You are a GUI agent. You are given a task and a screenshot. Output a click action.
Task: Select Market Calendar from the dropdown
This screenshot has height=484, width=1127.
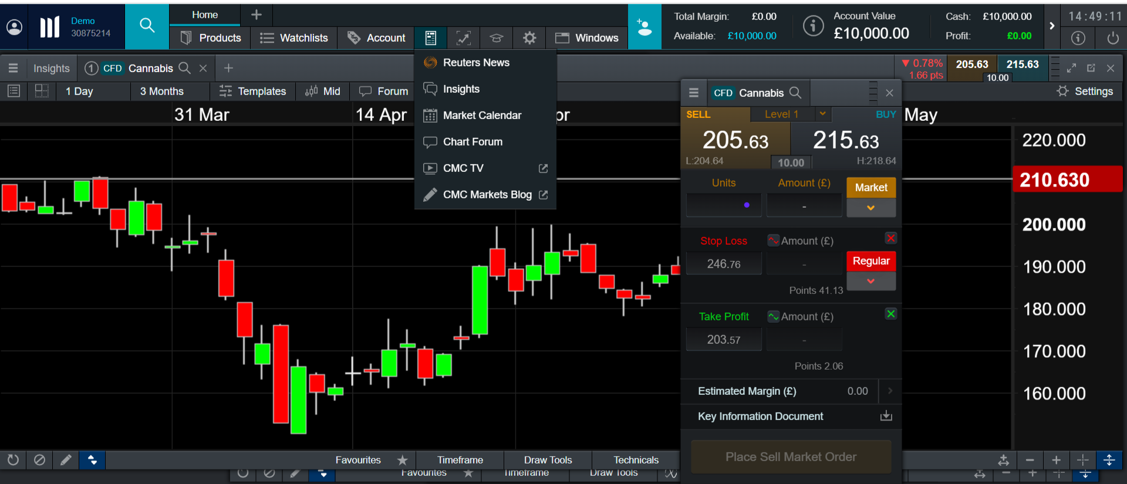pyautogui.click(x=485, y=115)
